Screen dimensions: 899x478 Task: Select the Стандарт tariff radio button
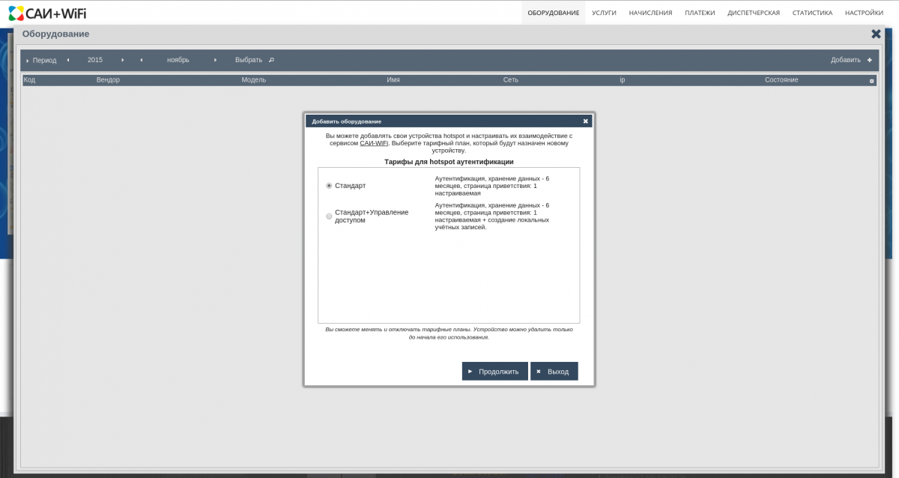coord(329,186)
